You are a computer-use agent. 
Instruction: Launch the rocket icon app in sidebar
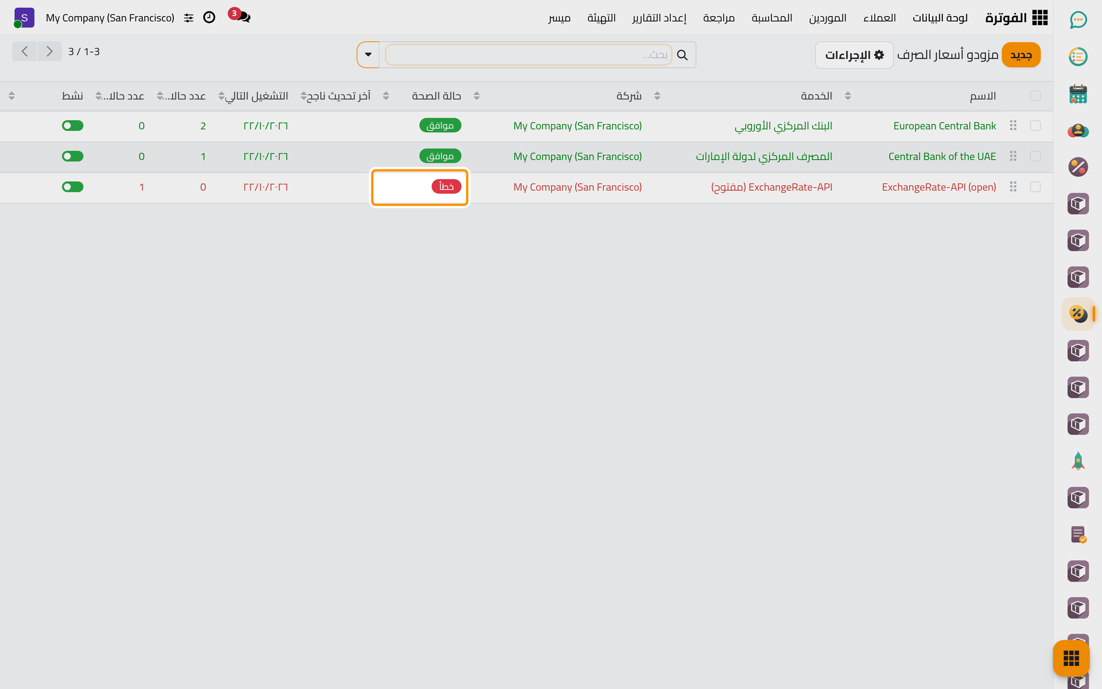(x=1078, y=461)
